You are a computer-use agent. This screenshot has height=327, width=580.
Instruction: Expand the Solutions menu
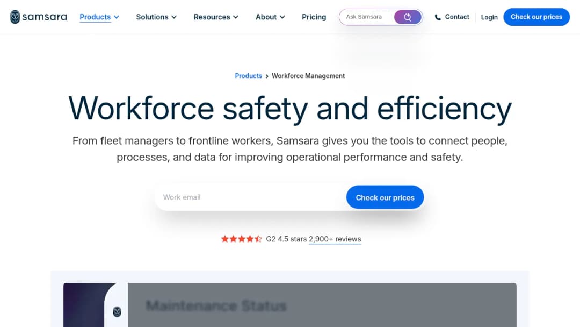(156, 17)
